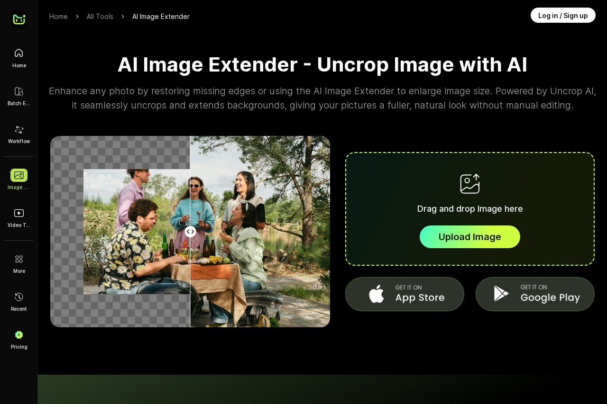Open the Recent history icon
Viewport: 607px width, 404px height.
click(19, 297)
